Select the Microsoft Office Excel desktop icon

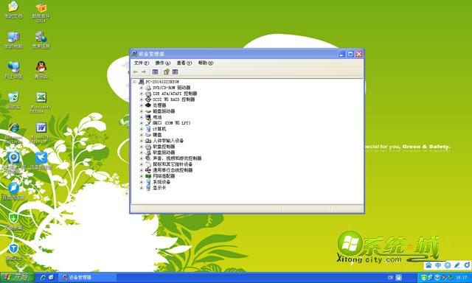[41, 102]
